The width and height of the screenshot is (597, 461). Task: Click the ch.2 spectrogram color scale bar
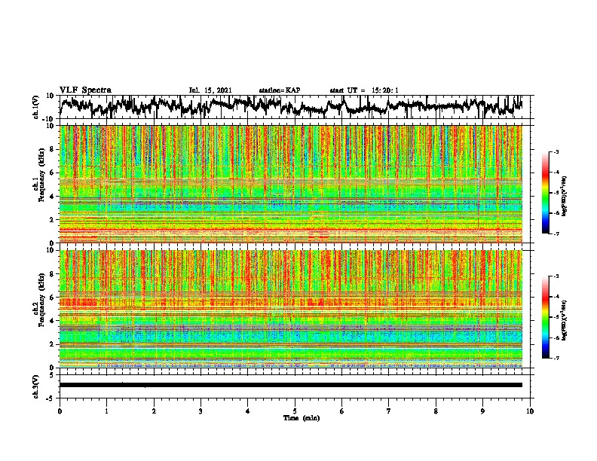coord(545,317)
